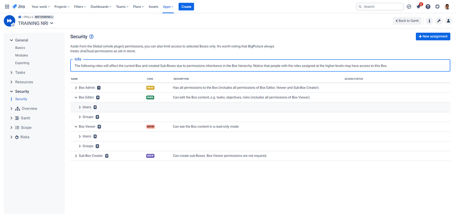Image resolution: width=456 pixels, height=218 pixels.
Task: Click the person icon button near Back to Gantt
Action: [x=448, y=21]
